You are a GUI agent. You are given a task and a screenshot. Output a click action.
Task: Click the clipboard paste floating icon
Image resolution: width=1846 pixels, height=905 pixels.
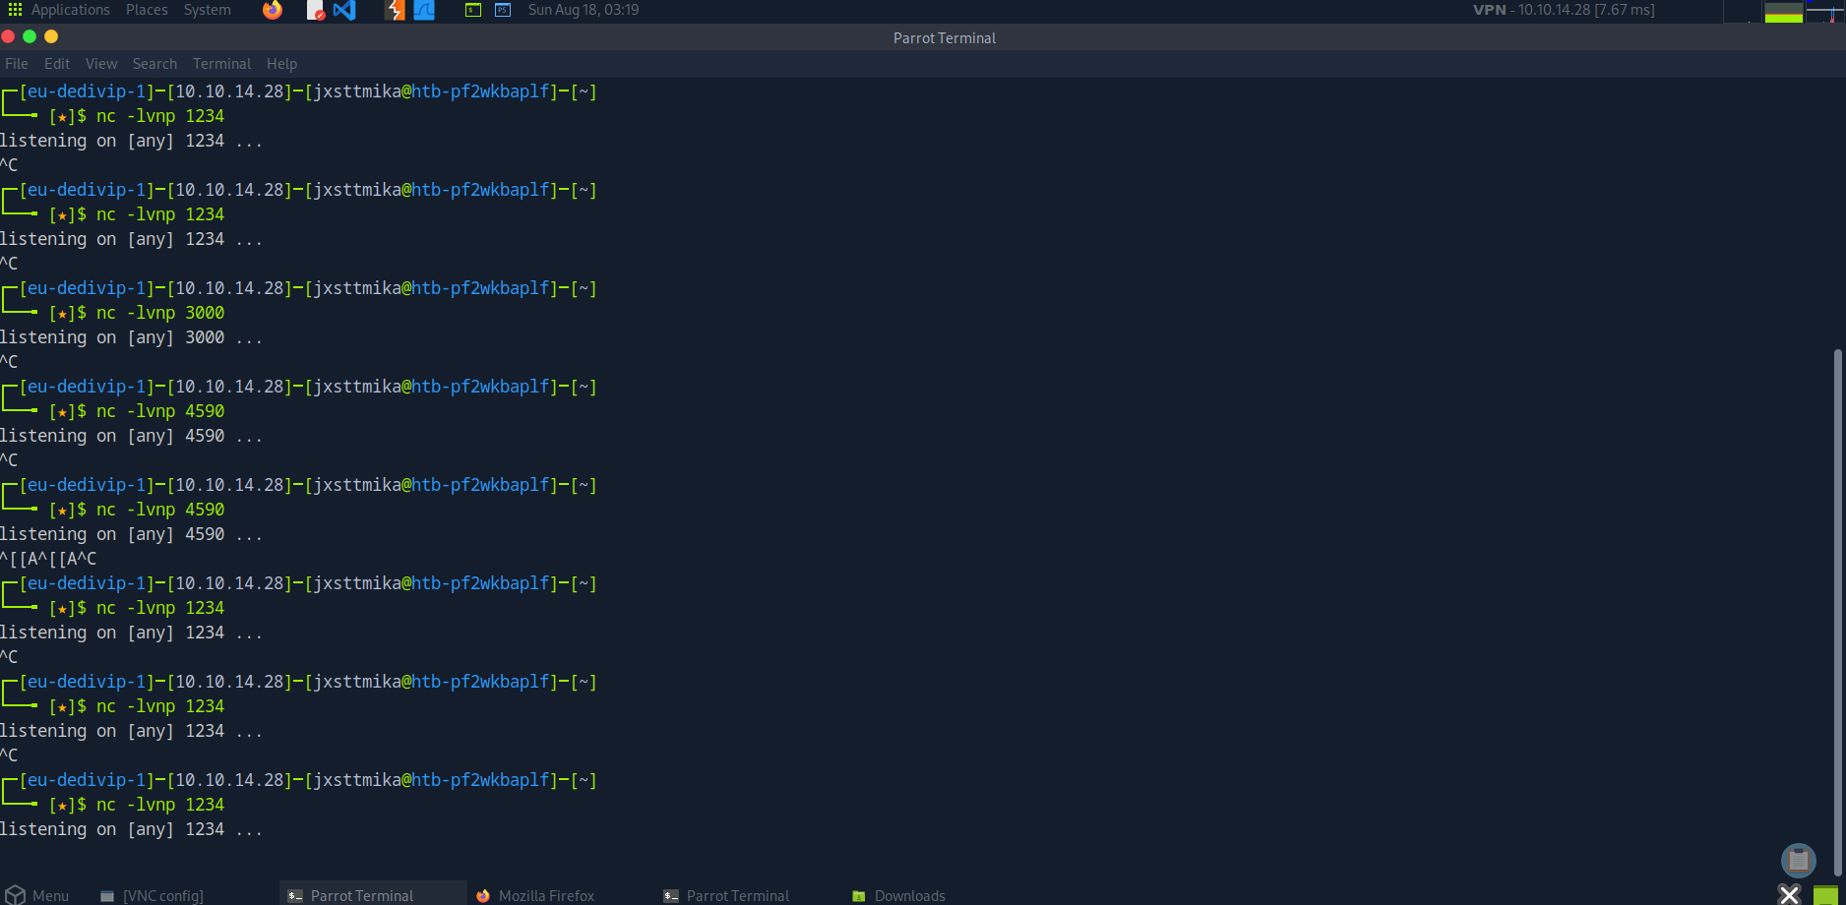[1799, 860]
